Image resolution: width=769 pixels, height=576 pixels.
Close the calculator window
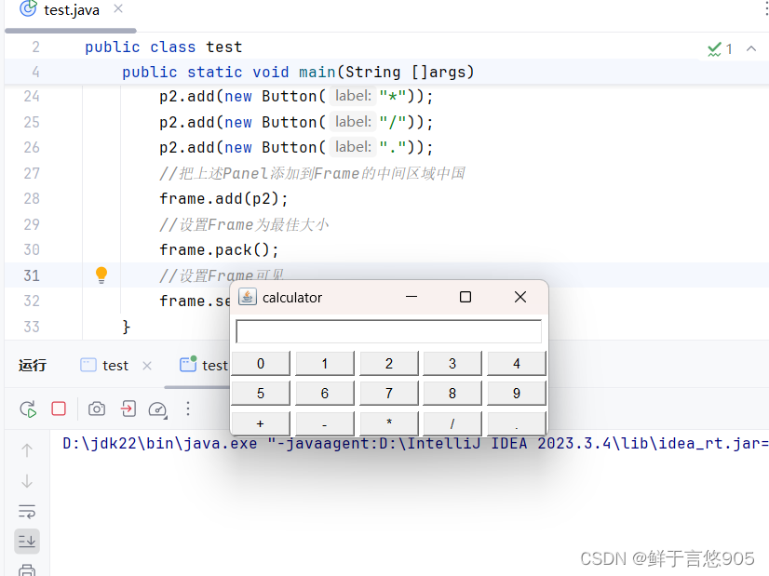[x=520, y=297]
